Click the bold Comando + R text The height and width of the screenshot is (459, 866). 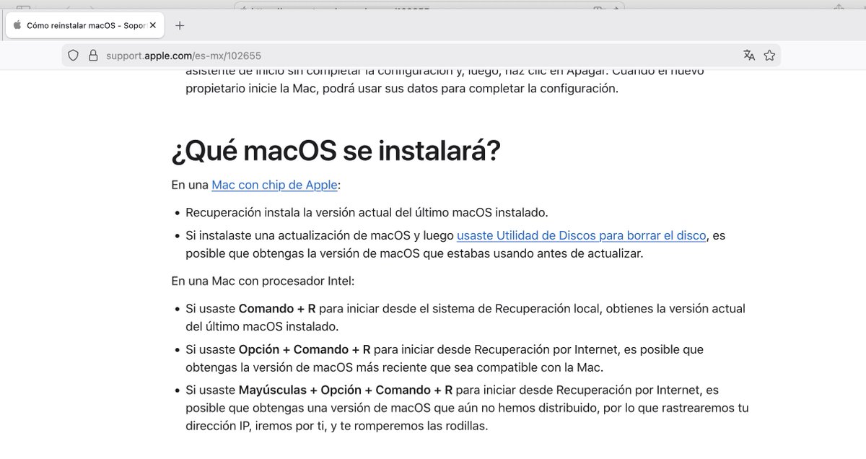coord(278,308)
